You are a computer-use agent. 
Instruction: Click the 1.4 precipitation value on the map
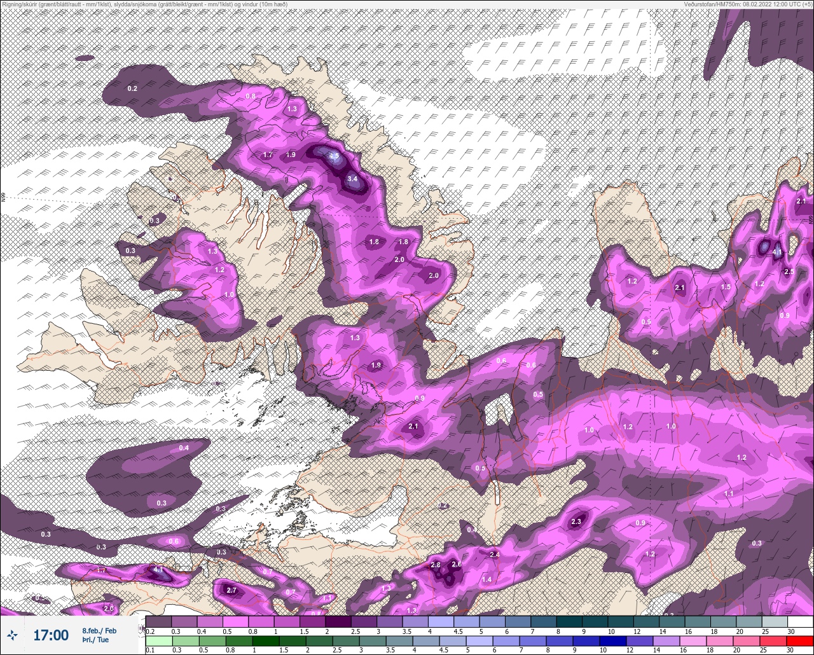coord(486,579)
